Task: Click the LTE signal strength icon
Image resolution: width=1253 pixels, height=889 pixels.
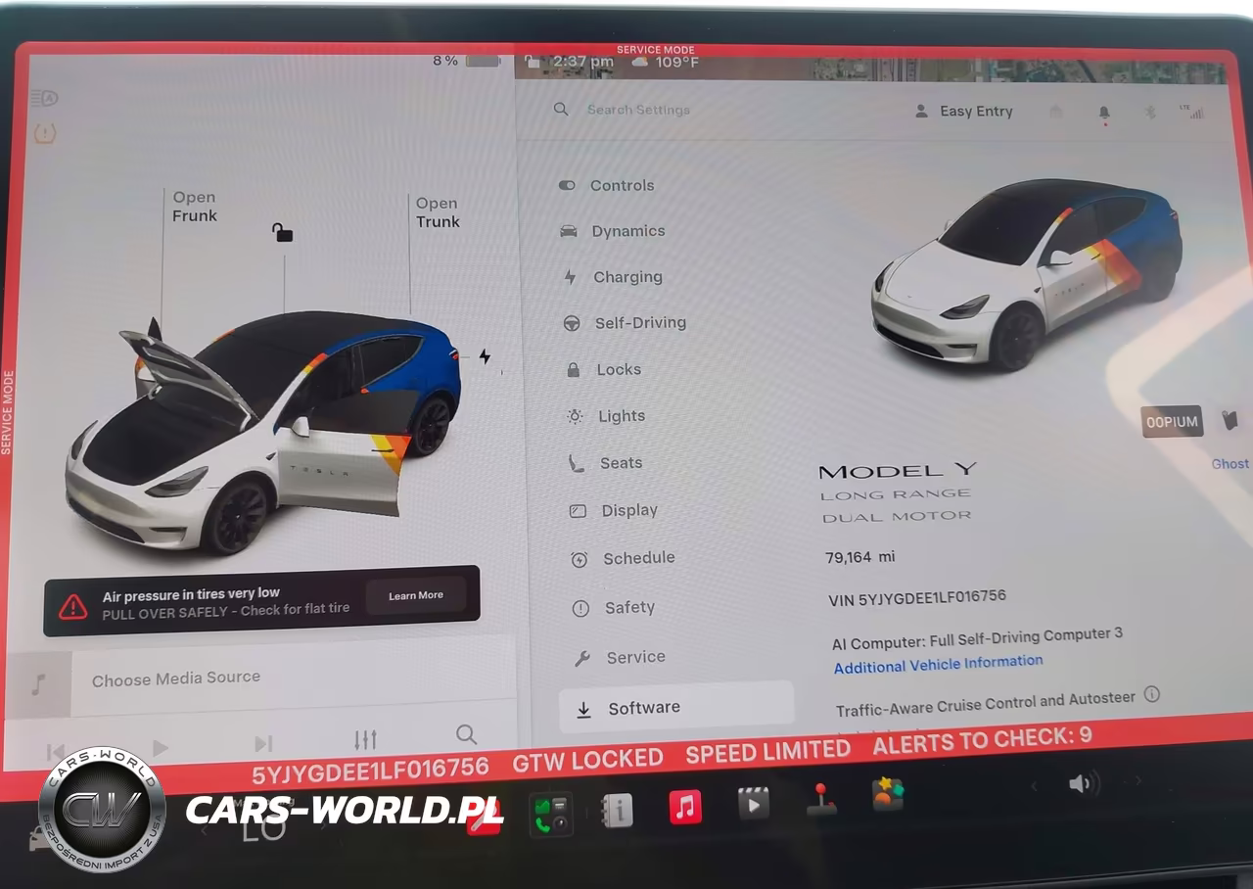Action: (x=1192, y=112)
